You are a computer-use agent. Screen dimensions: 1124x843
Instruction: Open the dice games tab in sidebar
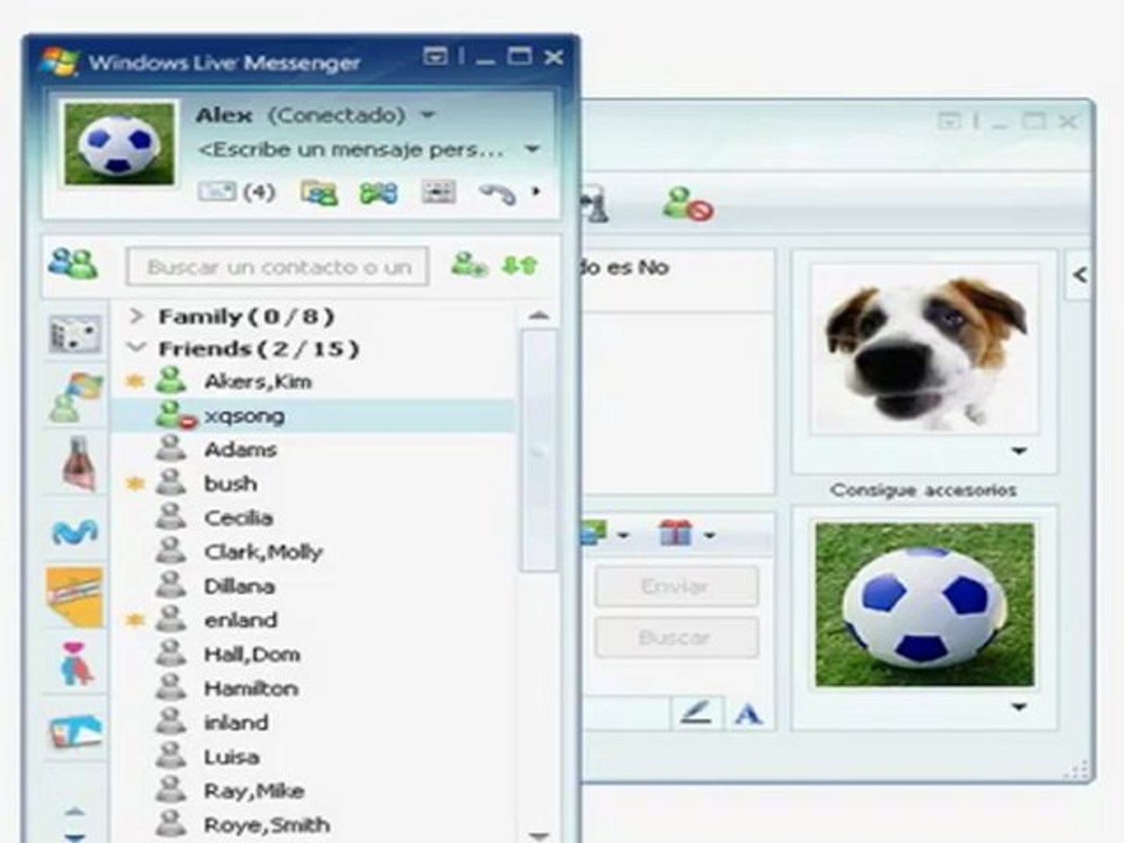click(74, 336)
